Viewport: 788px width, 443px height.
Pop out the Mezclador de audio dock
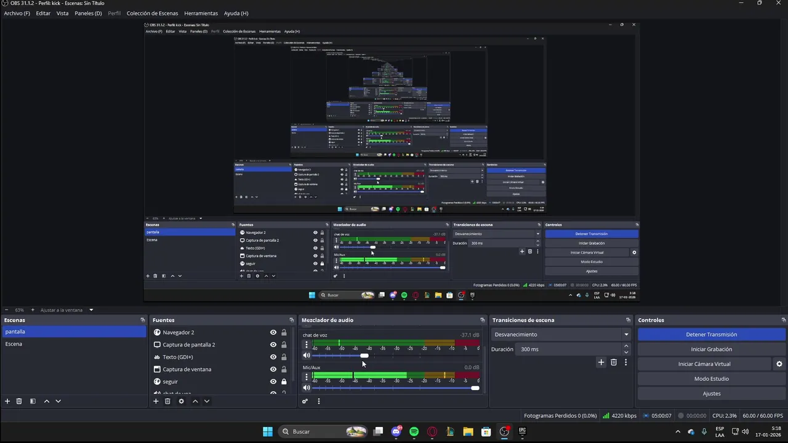point(482,320)
